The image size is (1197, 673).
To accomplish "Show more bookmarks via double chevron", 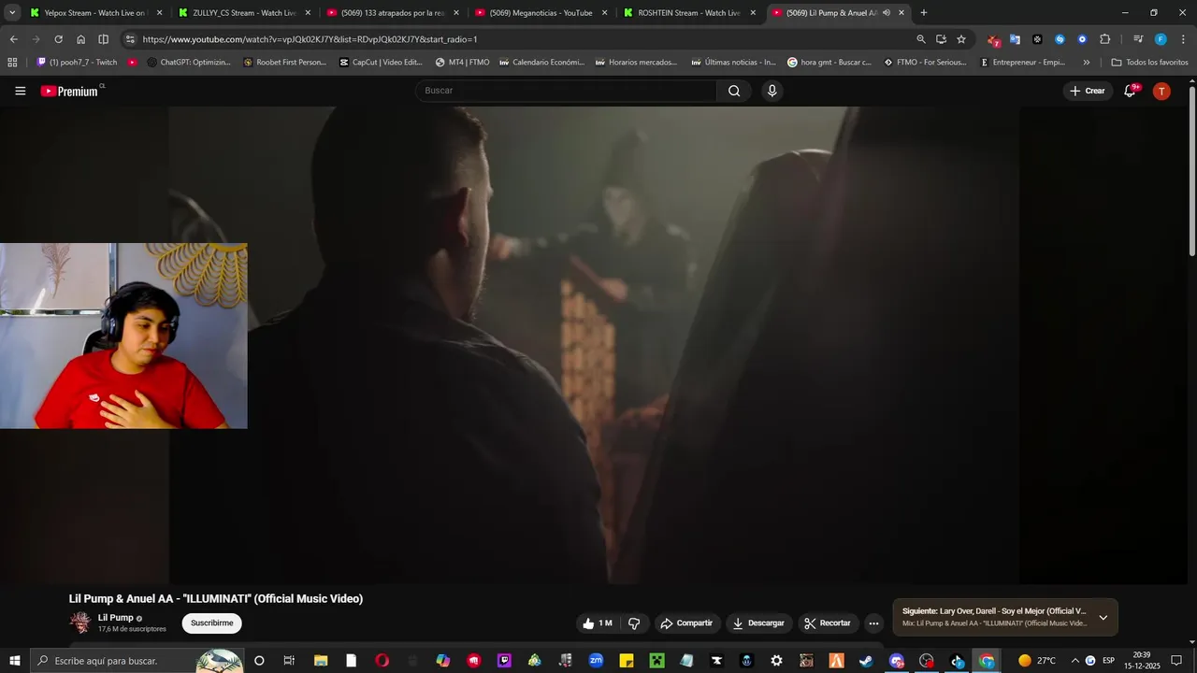I will (1086, 63).
